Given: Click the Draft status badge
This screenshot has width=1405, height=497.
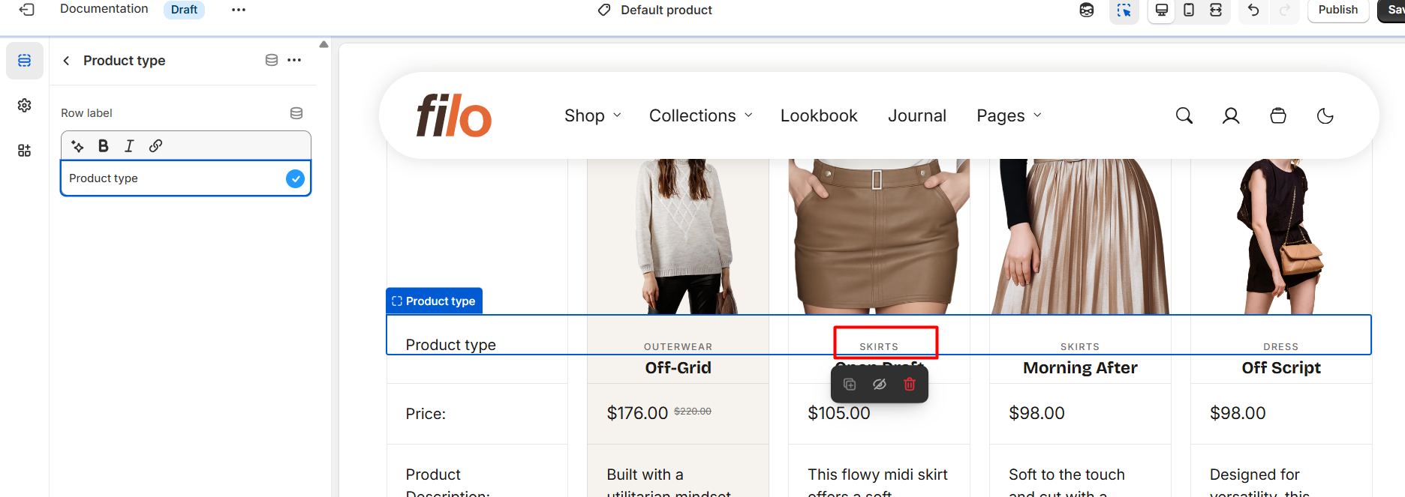Looking at the screenshot, I should pos(184,10).
